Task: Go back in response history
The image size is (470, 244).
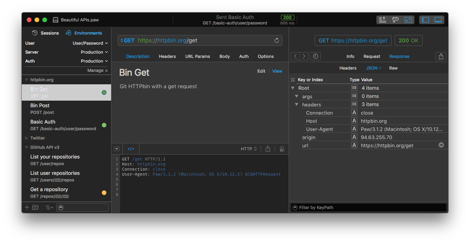Action: coord(295,56)
